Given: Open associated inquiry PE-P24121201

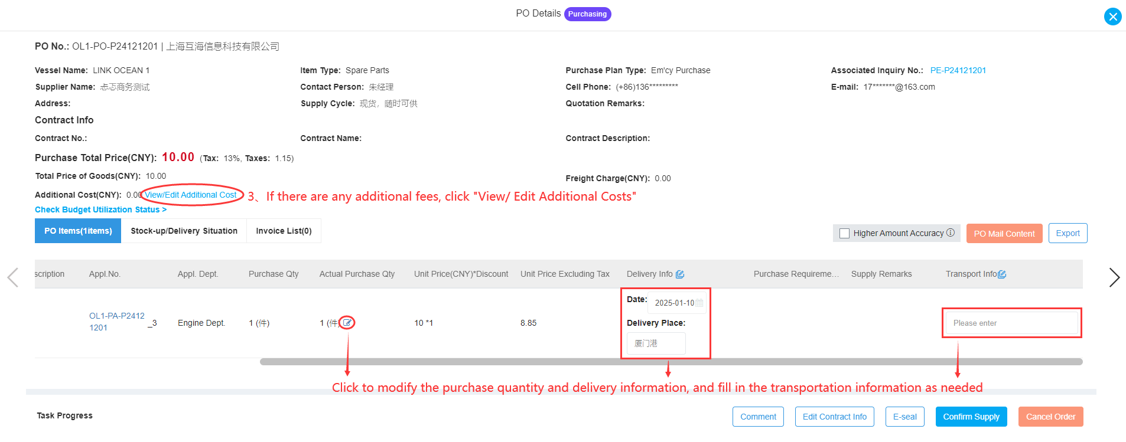Looking at the screenshot, I should 958,70.
